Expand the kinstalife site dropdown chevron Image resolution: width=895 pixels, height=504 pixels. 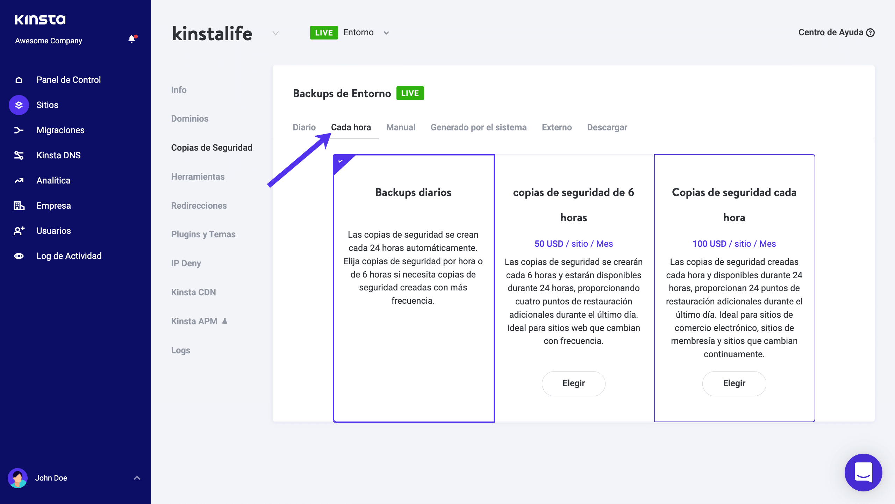pyautogui.click(x=275, y=33)
